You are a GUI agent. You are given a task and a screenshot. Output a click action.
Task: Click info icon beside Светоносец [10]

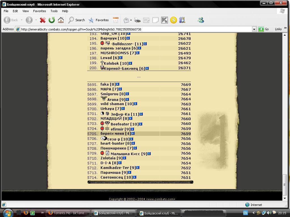[x=135, y=177]
